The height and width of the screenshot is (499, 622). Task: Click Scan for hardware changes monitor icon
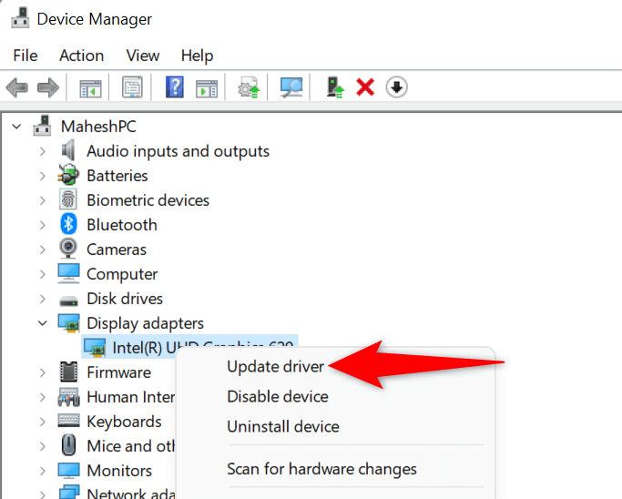(x=291, y=87)
